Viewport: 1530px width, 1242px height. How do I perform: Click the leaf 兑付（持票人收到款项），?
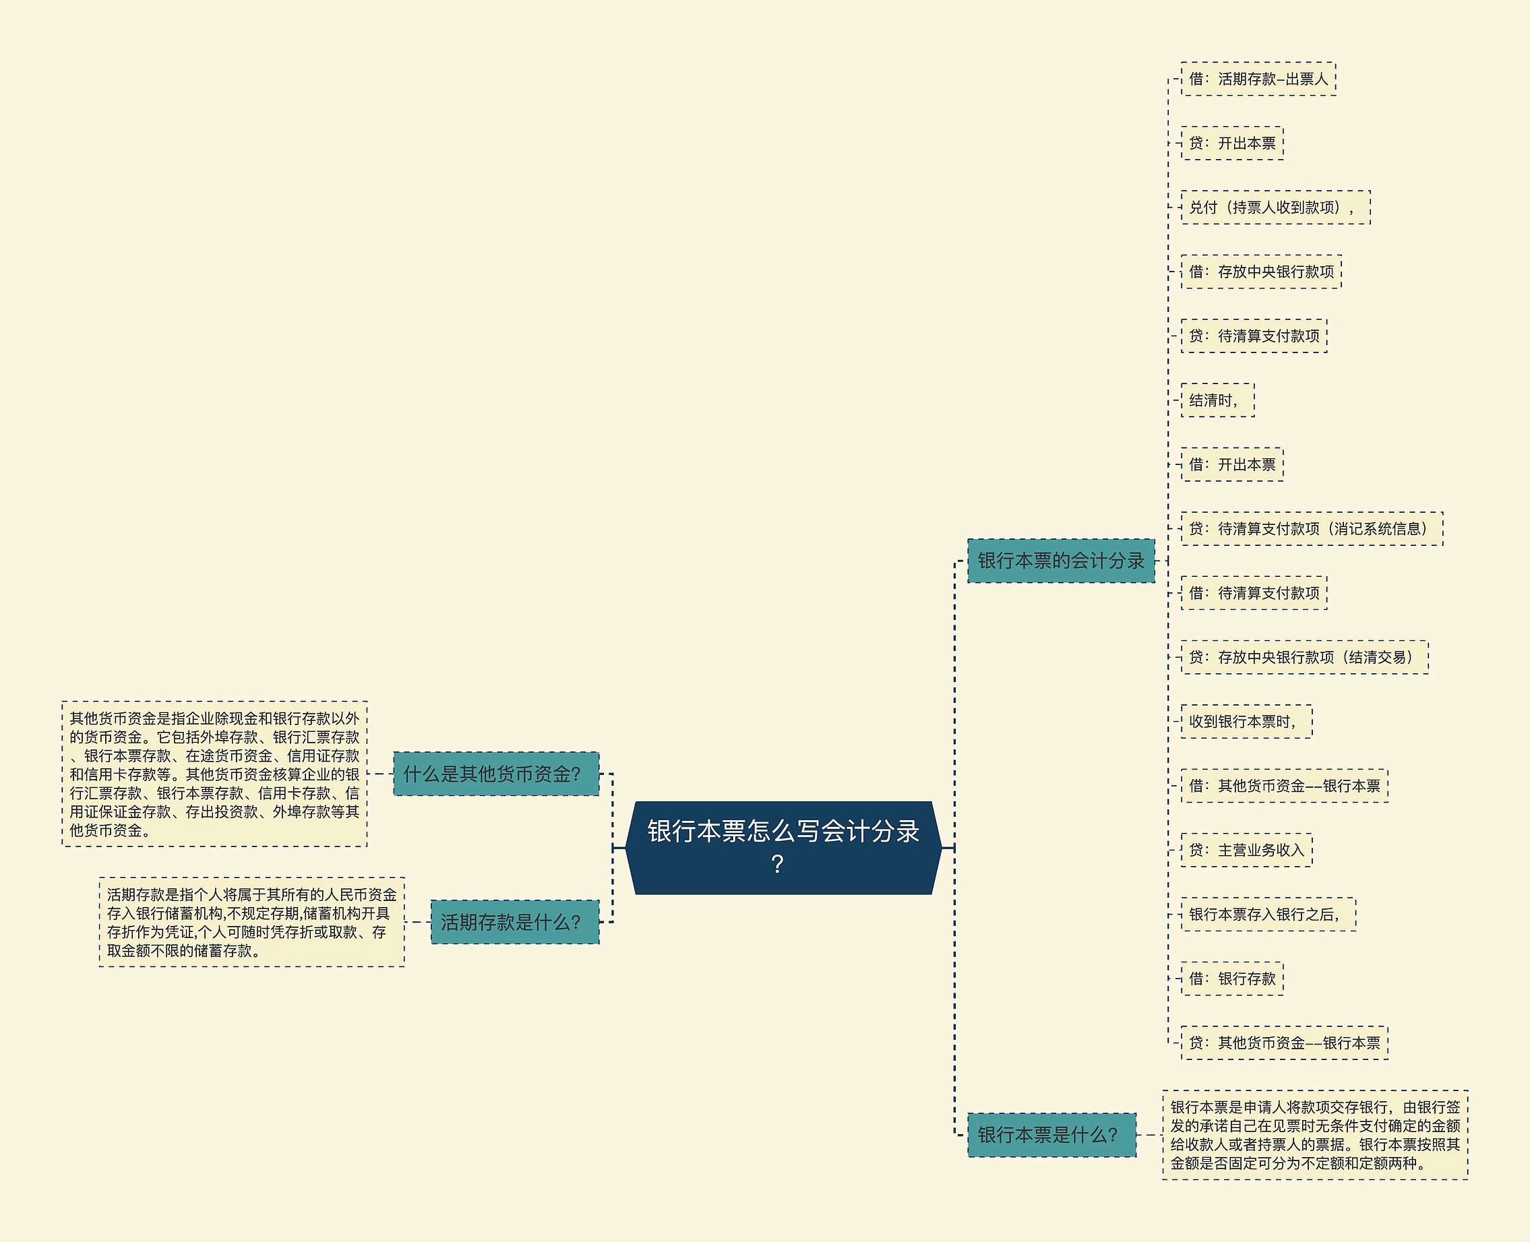(x=1275, y=208)
